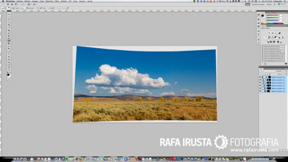
Task: Enable the Borrar al historial checkbox
Action: (x=56, y=8)
